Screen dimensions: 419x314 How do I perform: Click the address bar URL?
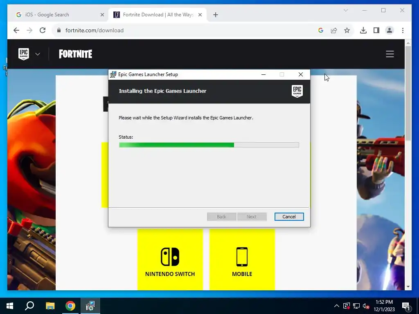coord(95,30)
